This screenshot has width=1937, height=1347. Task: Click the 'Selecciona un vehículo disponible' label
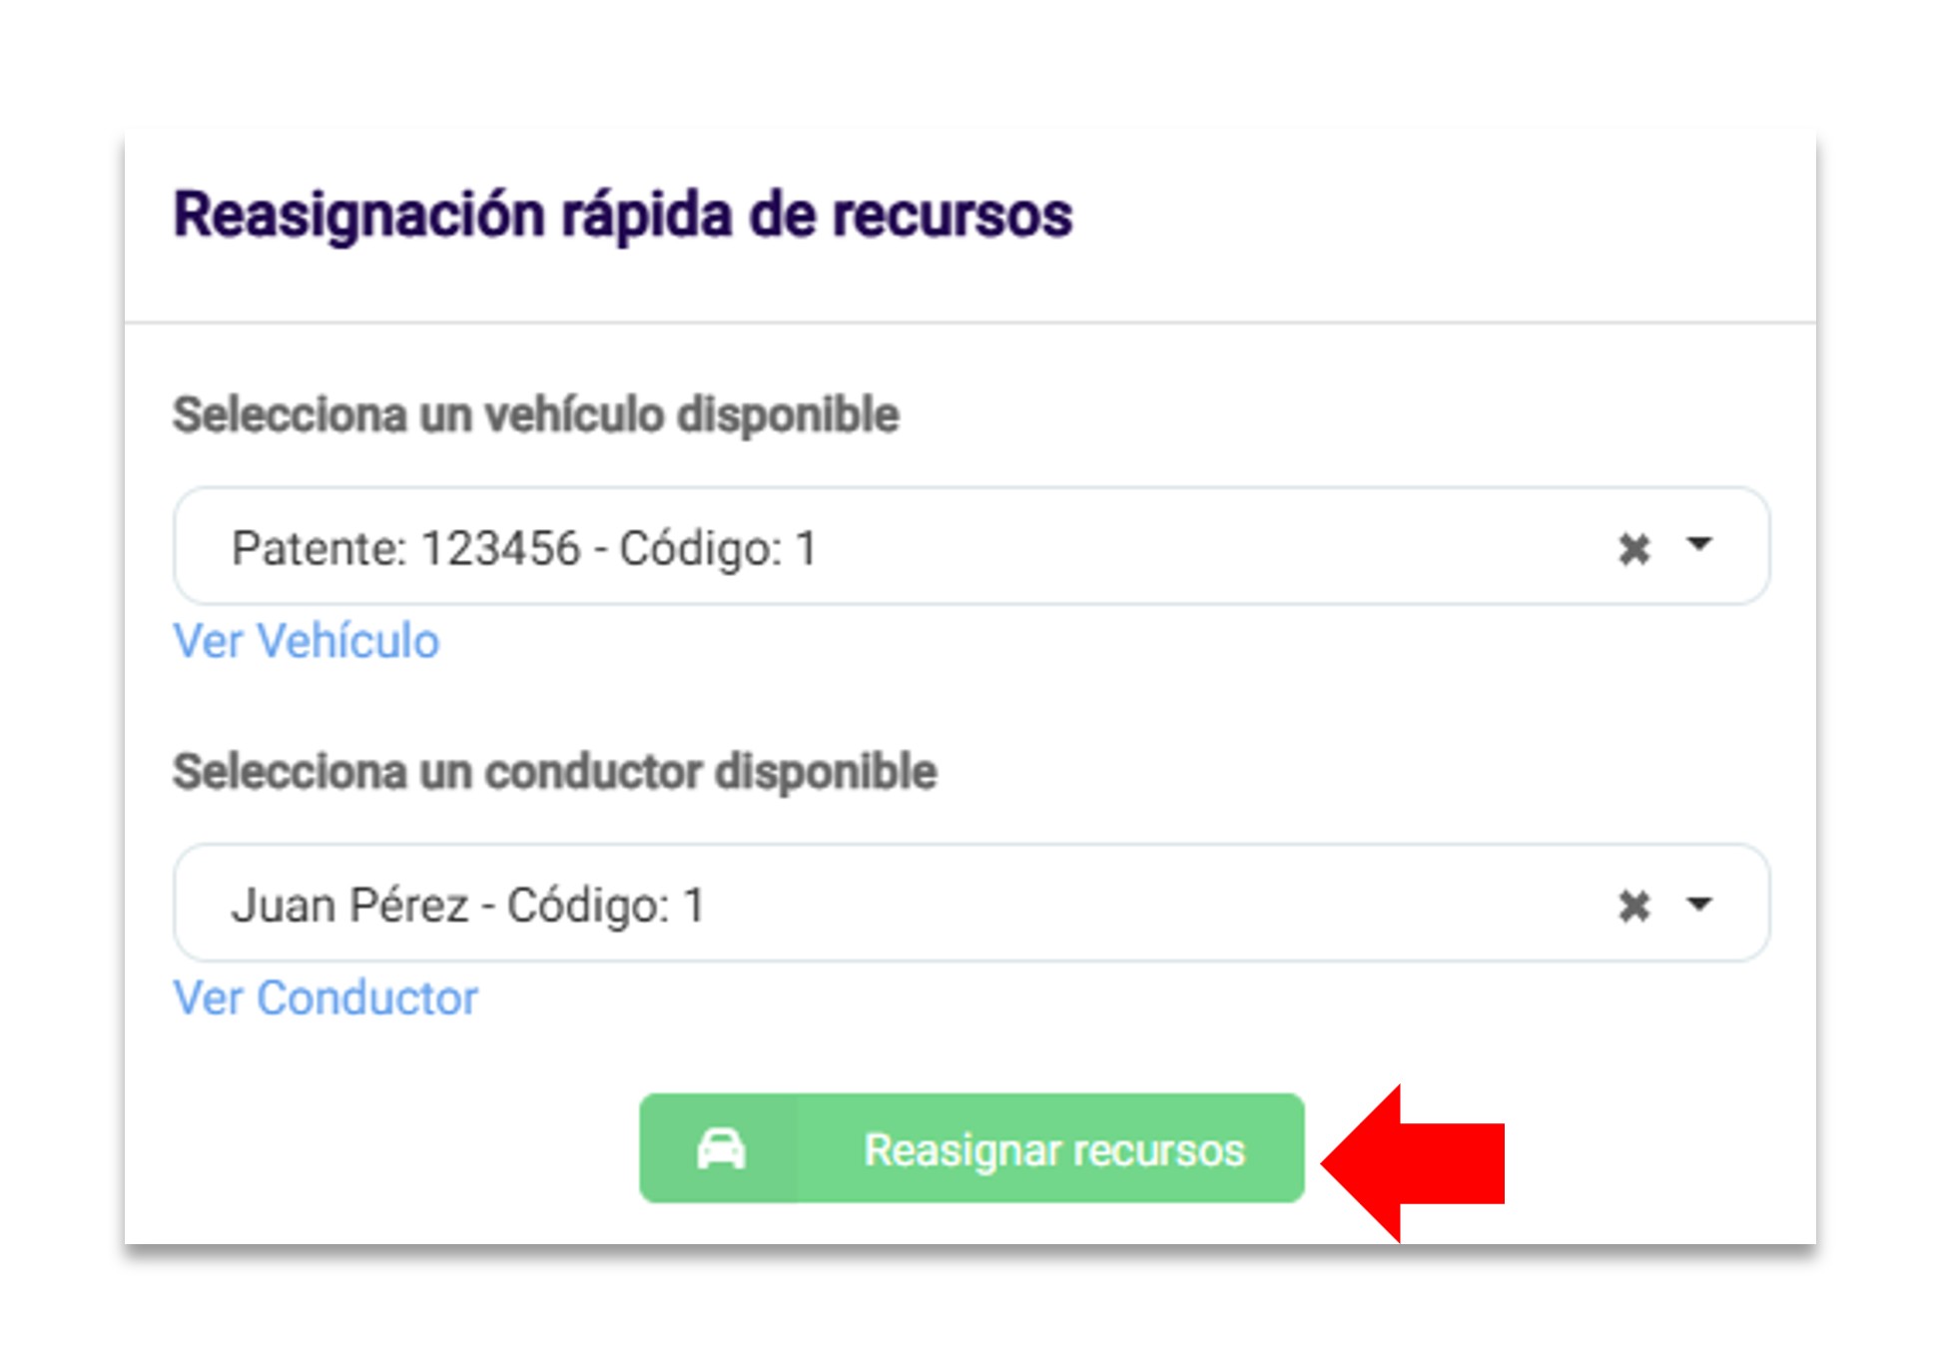click(535, 415)
